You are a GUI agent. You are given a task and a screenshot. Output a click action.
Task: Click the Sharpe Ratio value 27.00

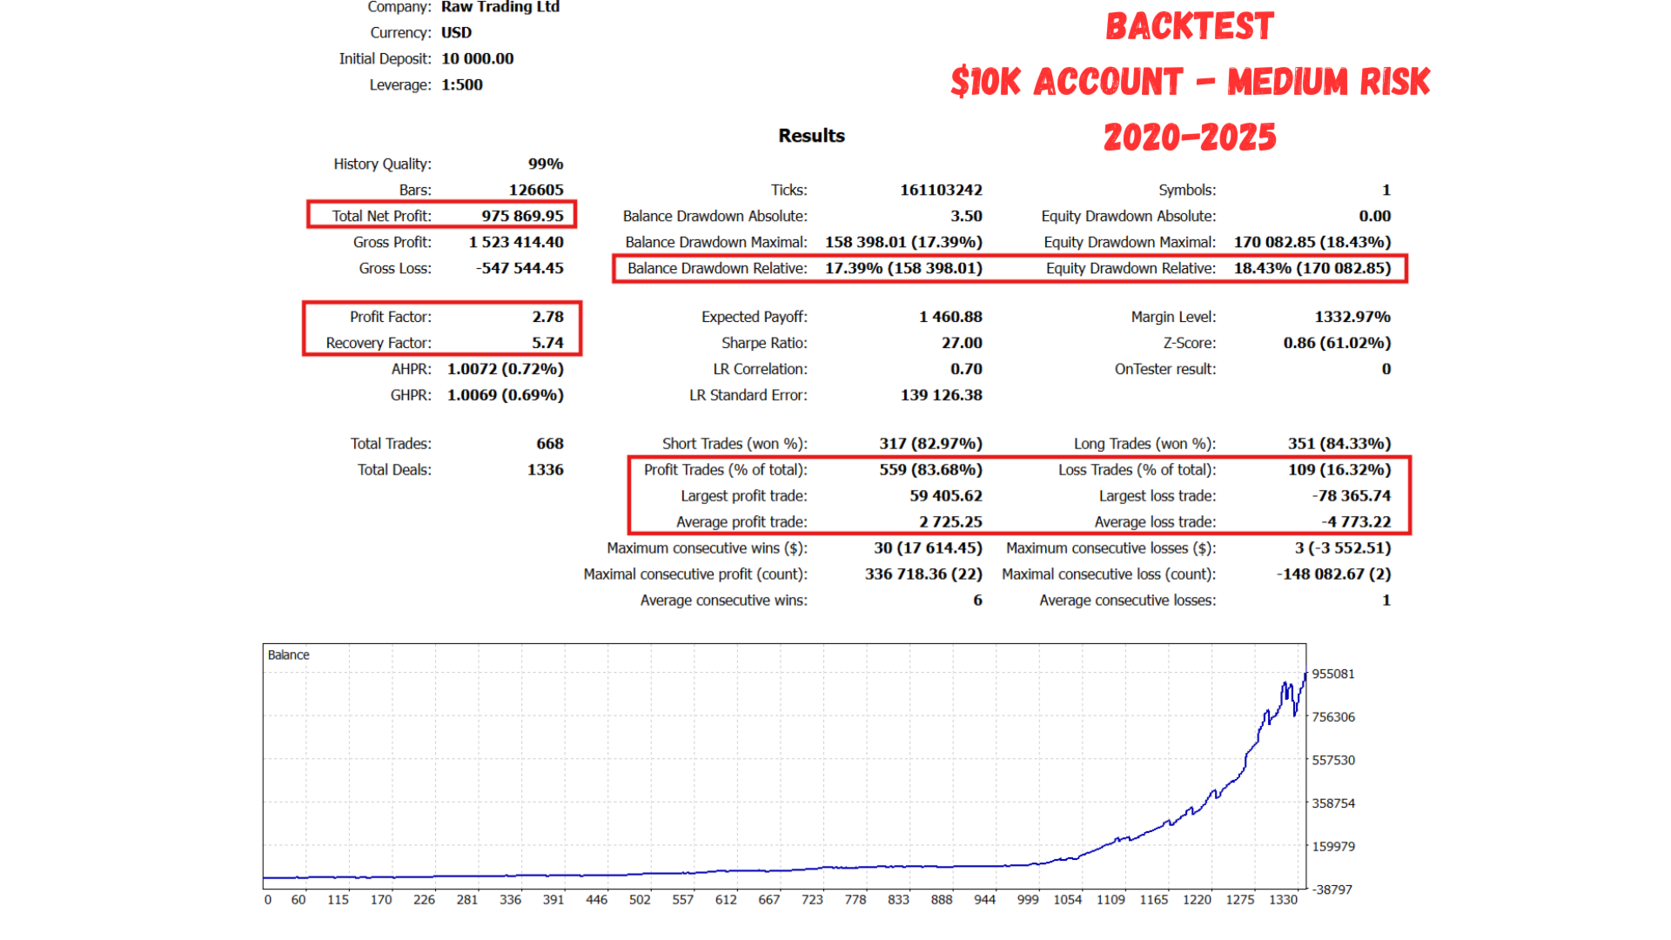click(962, 343)
